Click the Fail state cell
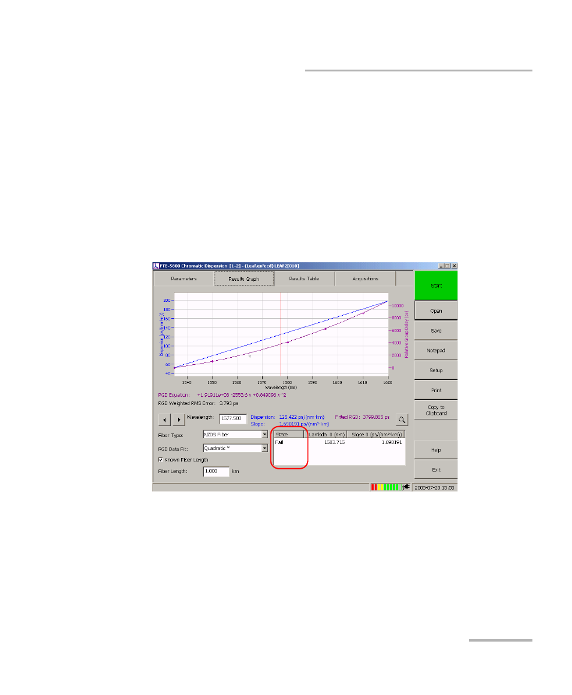Viewport: 572px width, 695px height. pos(279,442)
